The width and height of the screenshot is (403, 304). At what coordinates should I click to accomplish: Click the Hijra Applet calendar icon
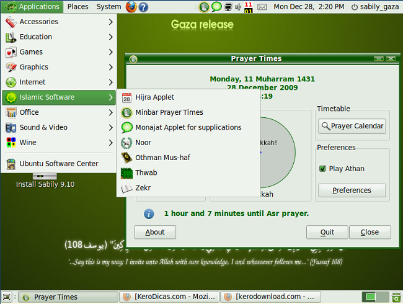tap(126, 97)
